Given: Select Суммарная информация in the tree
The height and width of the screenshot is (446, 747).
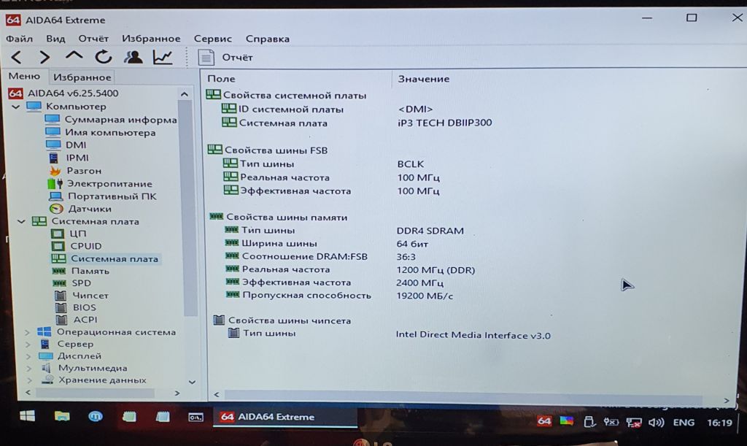Looking at the screenshot, I should (x=111, y=120).
